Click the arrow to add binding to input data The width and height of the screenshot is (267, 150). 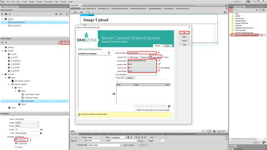pyautogui.click(x=114, y=94)
